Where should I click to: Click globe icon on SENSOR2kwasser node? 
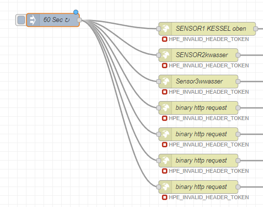point(166,55)
